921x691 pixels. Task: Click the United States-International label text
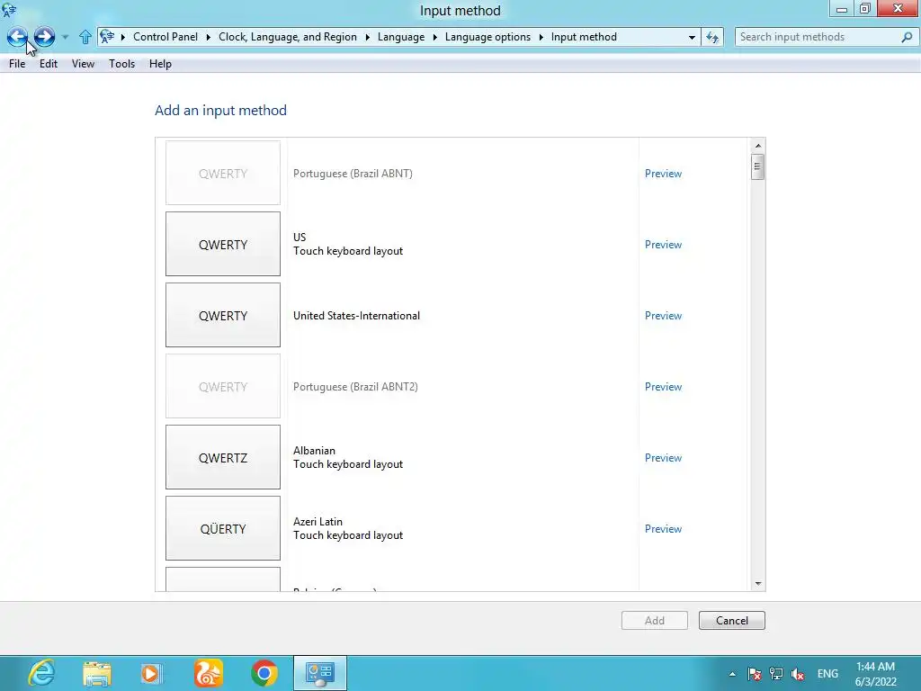tap(356, 316)
